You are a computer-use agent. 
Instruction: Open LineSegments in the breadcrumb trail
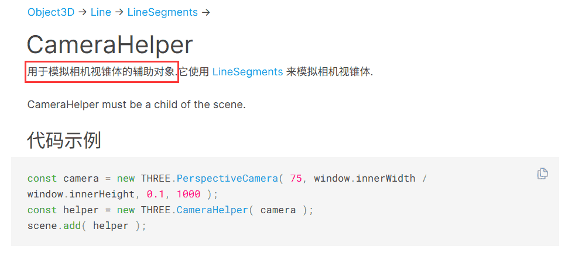coord(162,12)
